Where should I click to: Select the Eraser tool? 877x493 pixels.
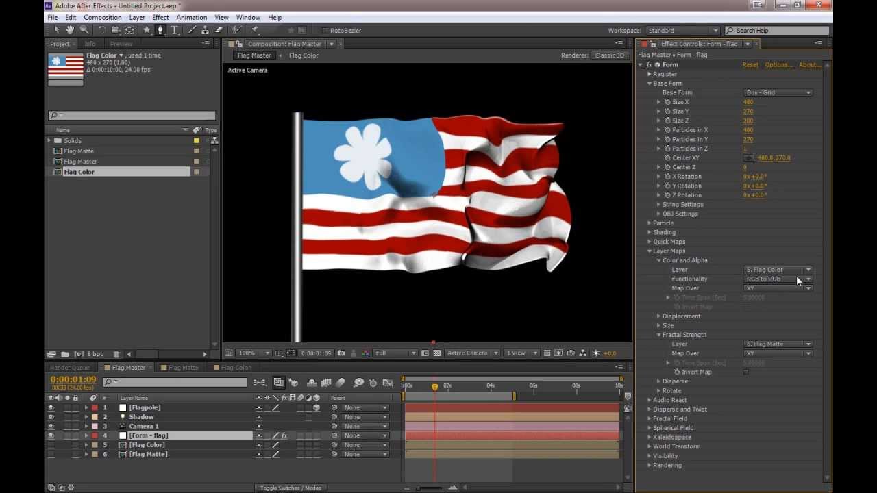219,30
